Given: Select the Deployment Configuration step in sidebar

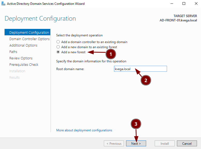Looking at the screenshot, I should tap(29, 33).
